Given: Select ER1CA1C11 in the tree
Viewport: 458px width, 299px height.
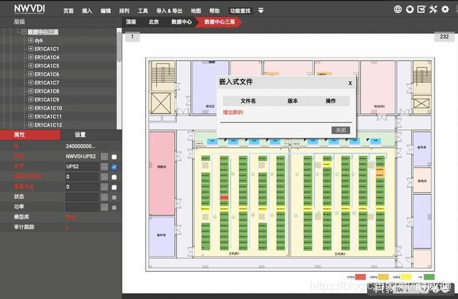Looking at the screenshot, I should click(48, 117).
